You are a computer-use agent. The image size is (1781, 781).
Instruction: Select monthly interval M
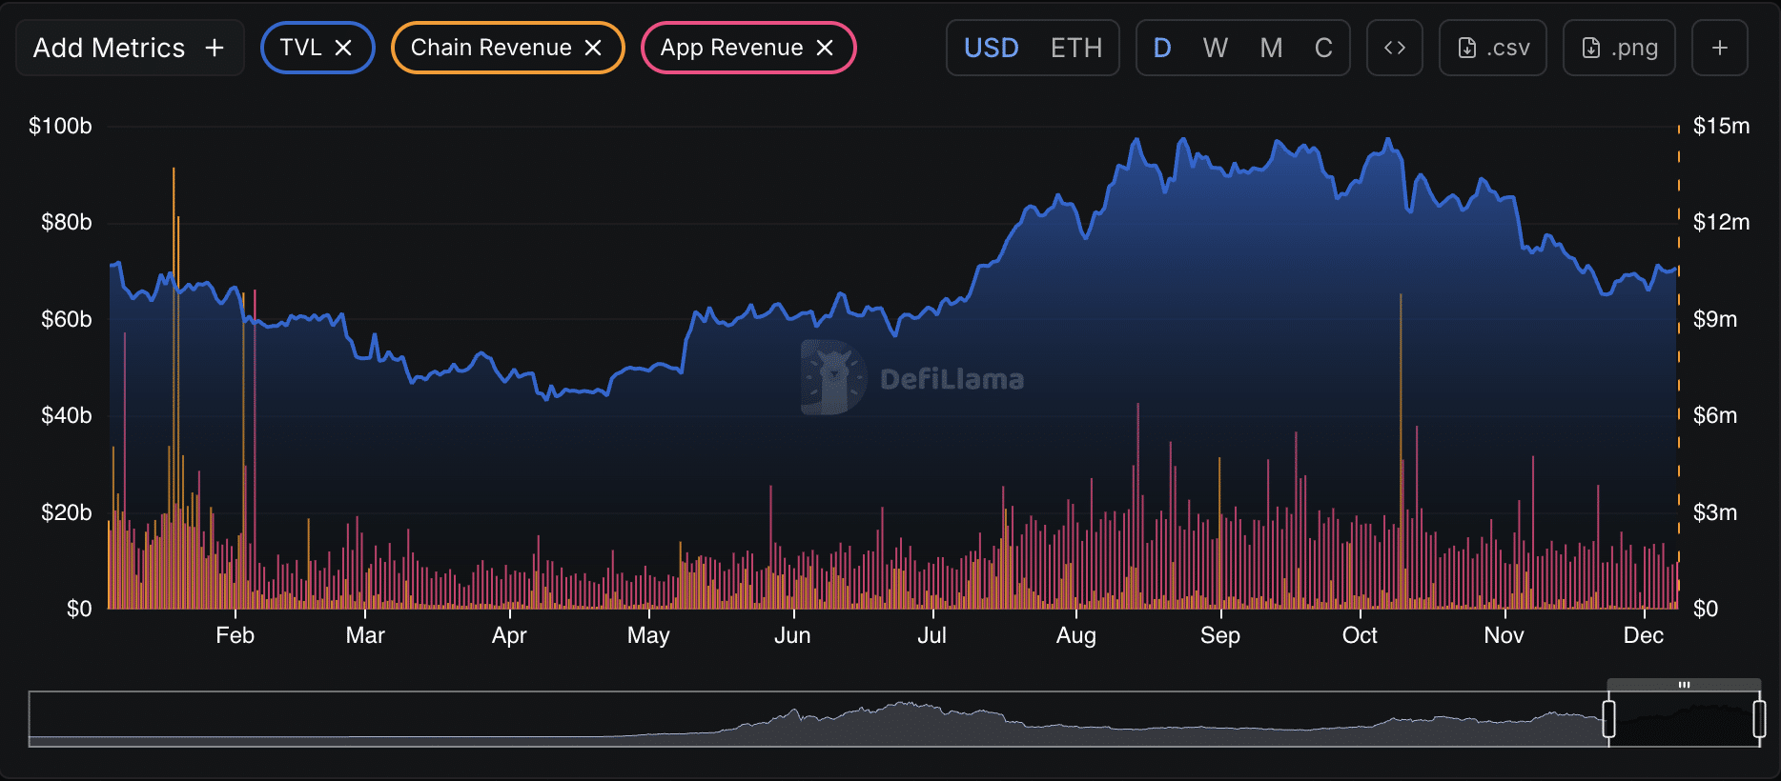(x=1270, y=48)
